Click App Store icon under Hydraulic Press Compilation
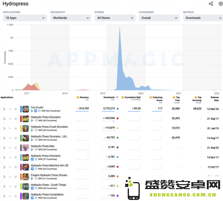The height and width of the screenshot is (201, 223). click(x=32, y=198)
